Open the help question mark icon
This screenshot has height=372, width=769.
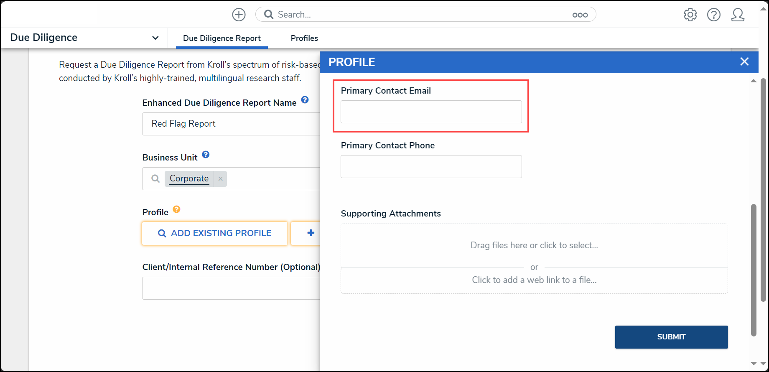click(x=713, y=15)
